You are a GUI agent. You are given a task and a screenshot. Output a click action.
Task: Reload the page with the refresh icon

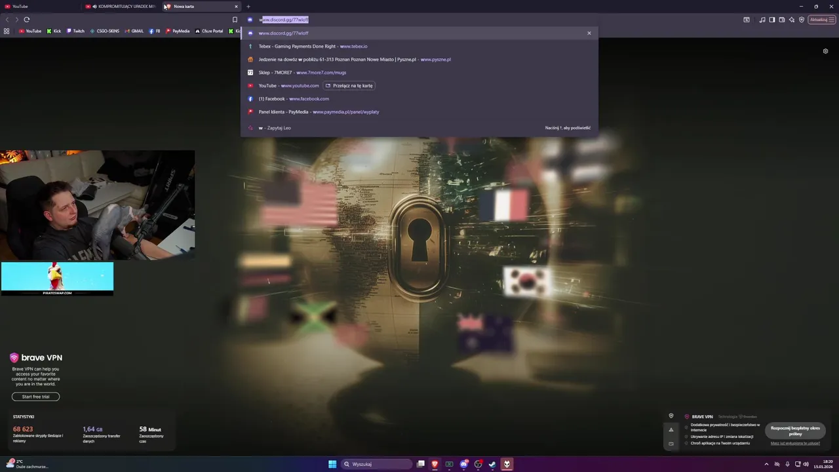pos(26,20)
